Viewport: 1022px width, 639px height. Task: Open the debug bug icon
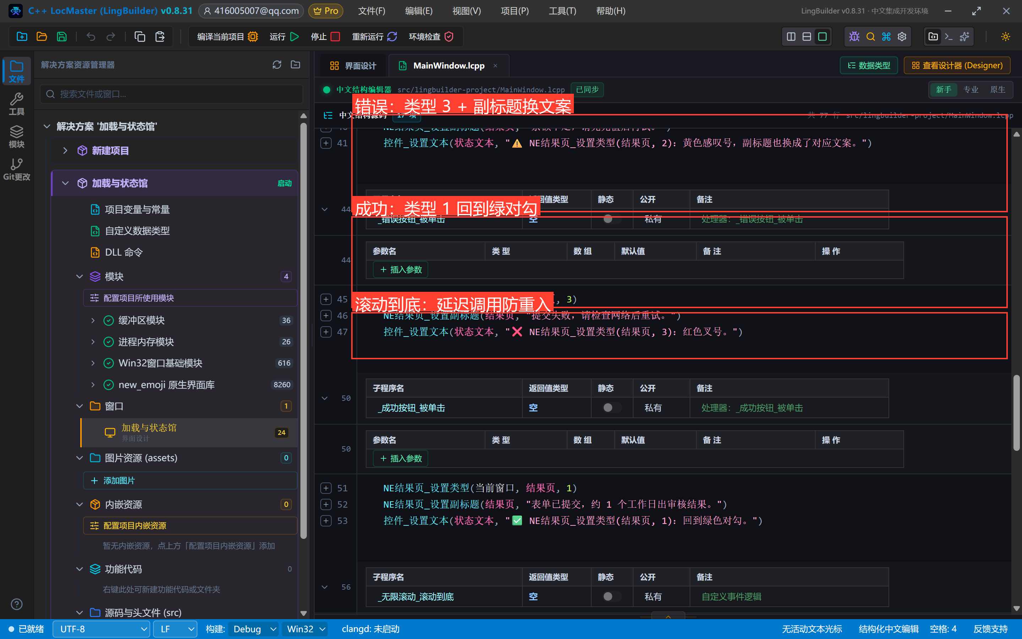pyautogui.click(x=854, y=37)
